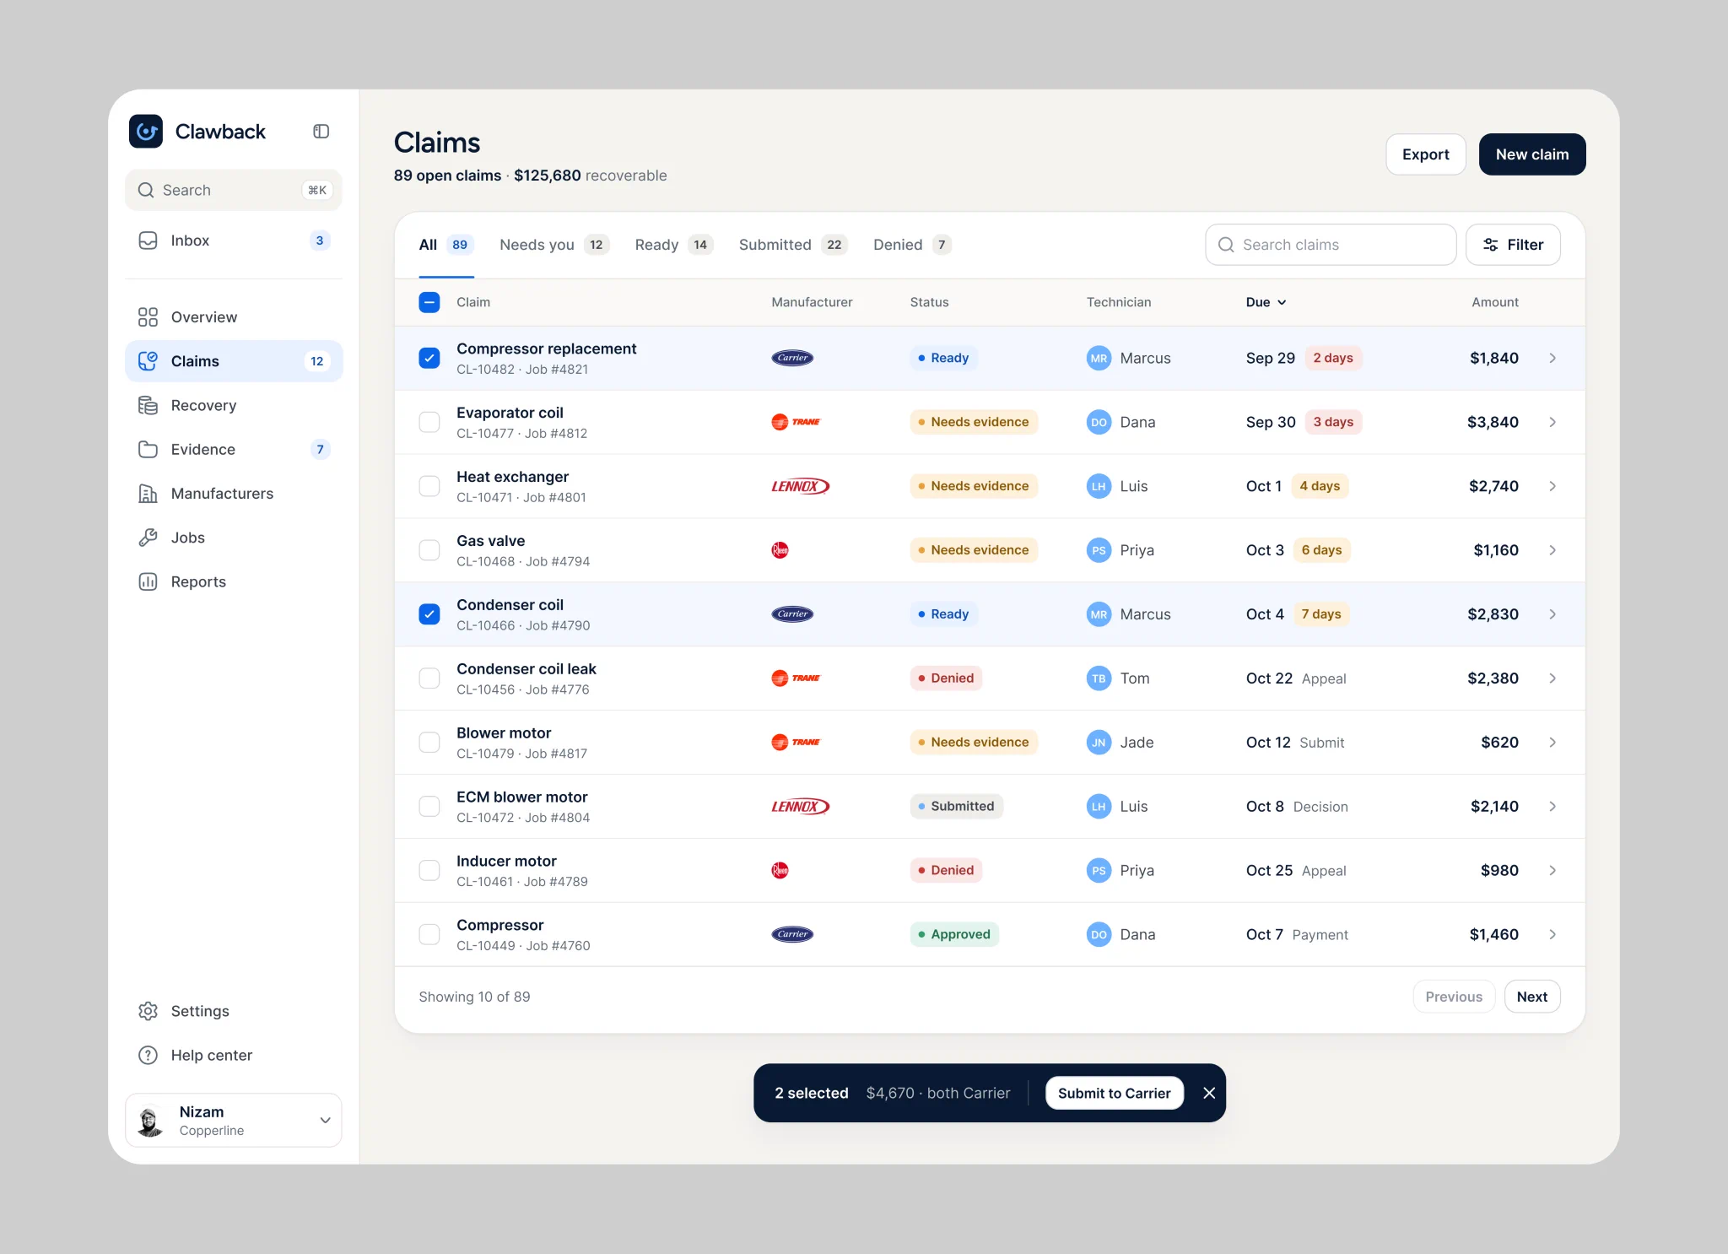Collapse the sidebar with the panel icon

pyautogui.click(x=321, y=132)
